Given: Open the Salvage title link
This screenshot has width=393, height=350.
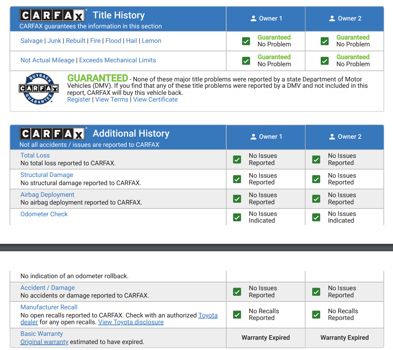Looking at the screenshot, I should click(32, 41).
